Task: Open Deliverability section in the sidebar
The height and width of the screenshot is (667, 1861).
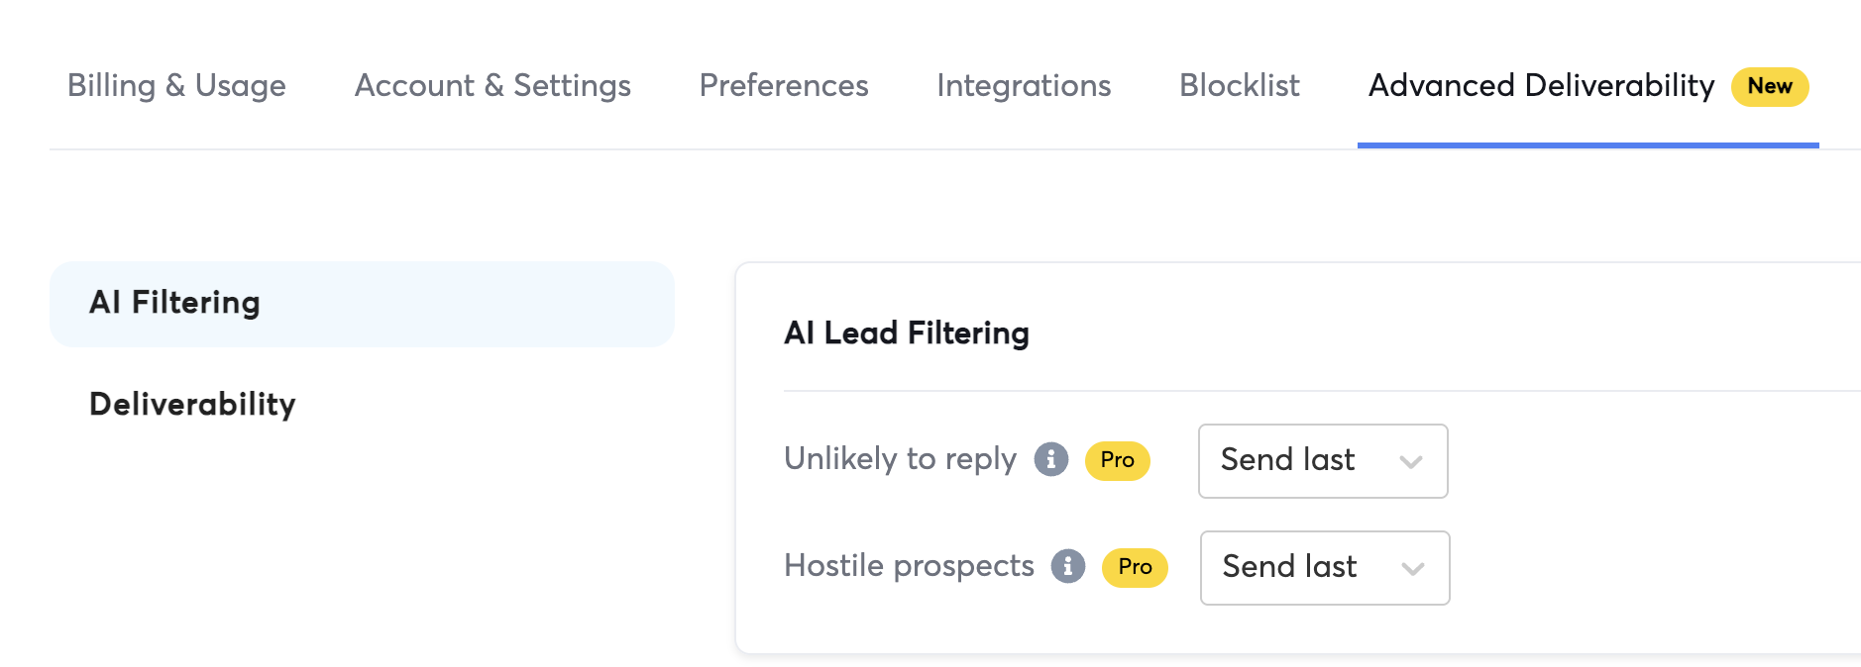Action: coord(192,404)
